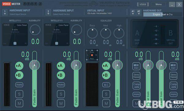Image resolution: width=184 pixels, height=111 pixels.
Task: Enable Stereo Repeat on bus B
Action: pos(173,76)
